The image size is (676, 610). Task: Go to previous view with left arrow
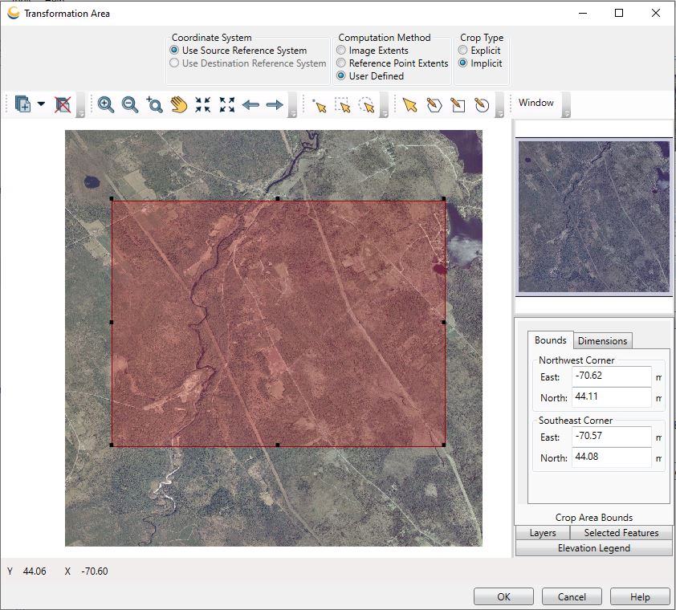tap(250, 104)
